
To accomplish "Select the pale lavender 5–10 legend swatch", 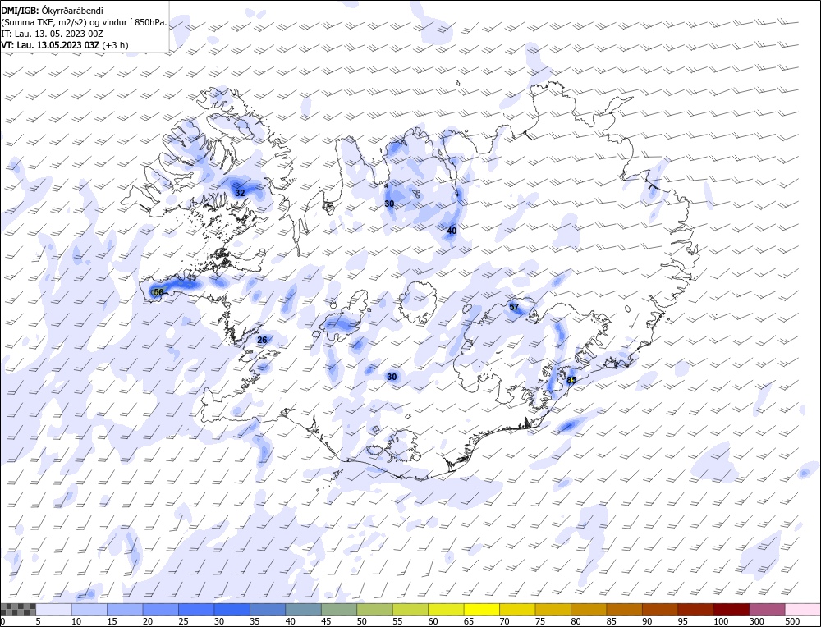I will pos(54,609).
